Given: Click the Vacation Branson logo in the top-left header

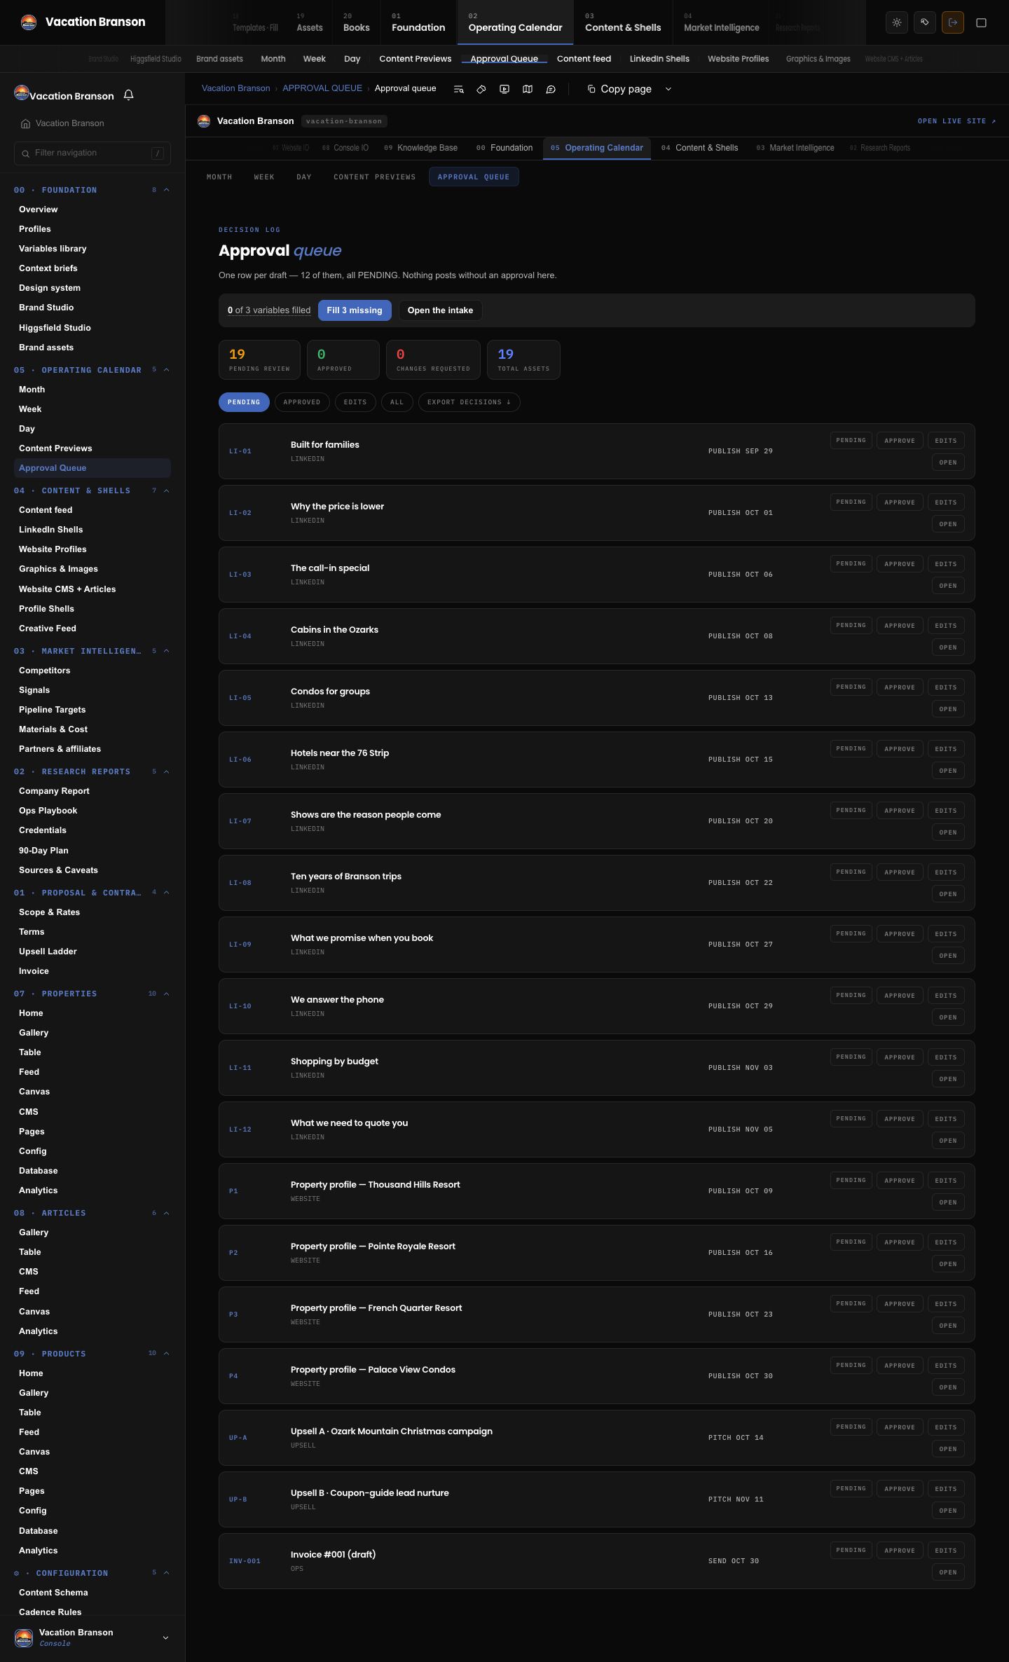Looking at the screenshot, I should click(29, 22).
